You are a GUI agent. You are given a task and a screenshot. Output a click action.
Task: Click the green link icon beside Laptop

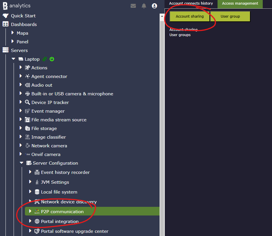pyautogui.click(x=45, y=59)
